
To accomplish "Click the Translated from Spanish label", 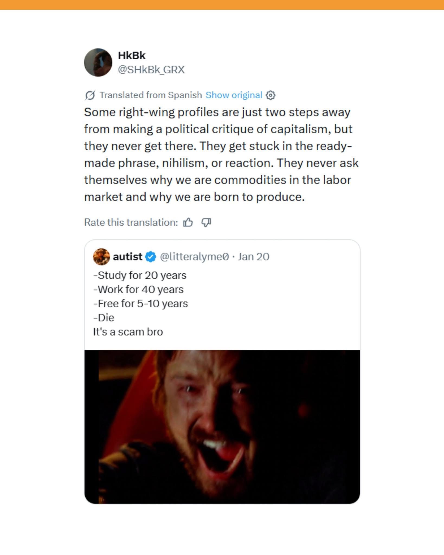I will [151, 95].
